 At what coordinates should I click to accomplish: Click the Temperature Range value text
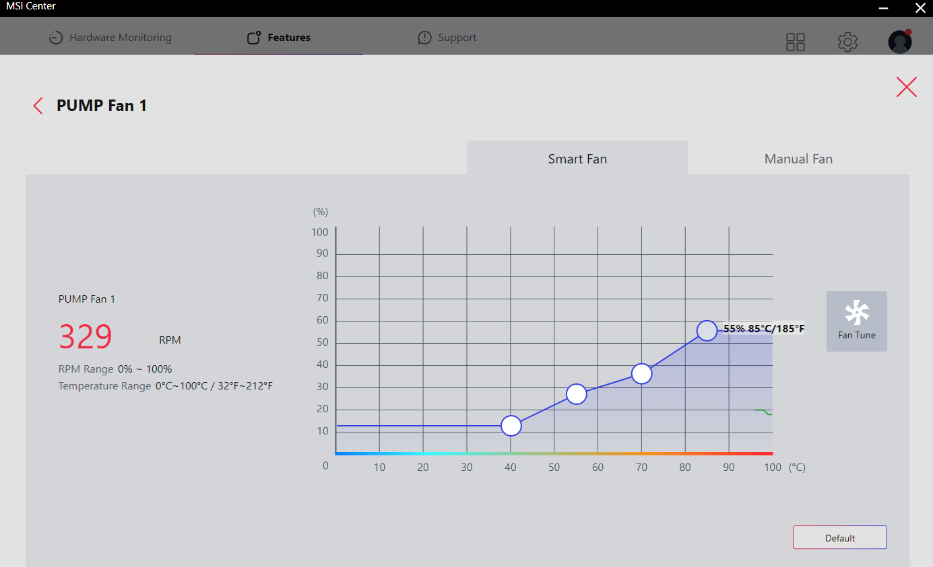pyautogui.click(x=214, y=386)
